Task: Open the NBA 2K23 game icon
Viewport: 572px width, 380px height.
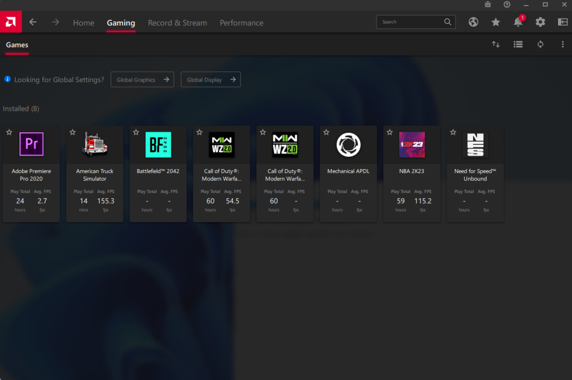Action: [412, 145]
